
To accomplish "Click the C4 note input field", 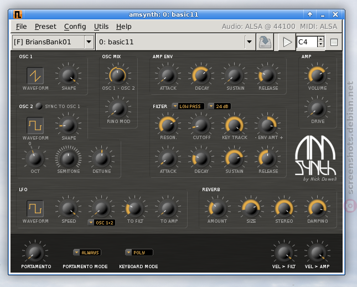I will click(x=307, y=42).
